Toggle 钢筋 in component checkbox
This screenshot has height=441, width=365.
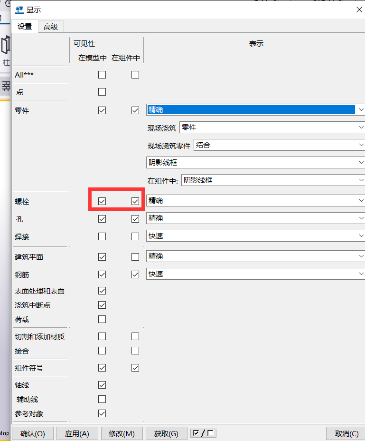(x=135, y=274)
